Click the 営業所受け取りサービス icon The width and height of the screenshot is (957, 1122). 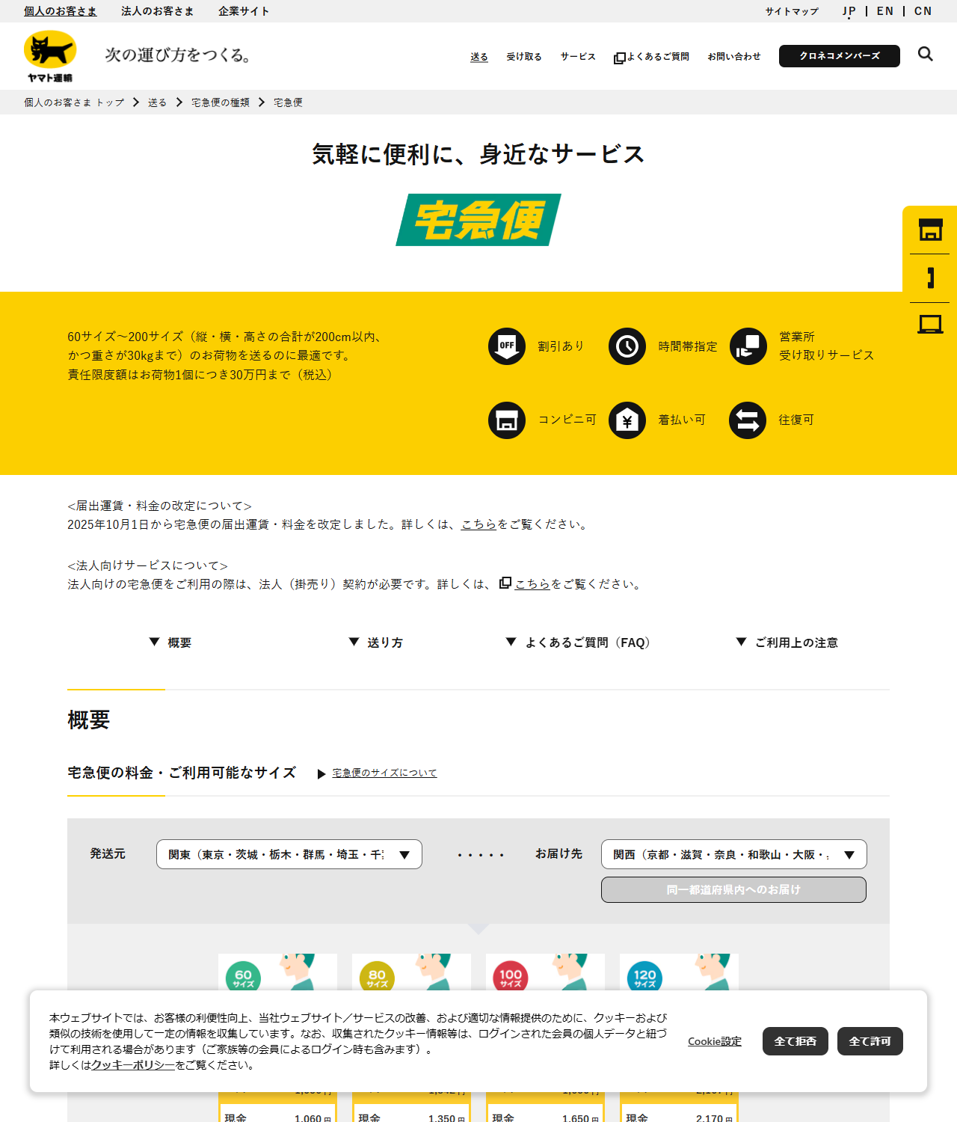(x=748, y=346)
